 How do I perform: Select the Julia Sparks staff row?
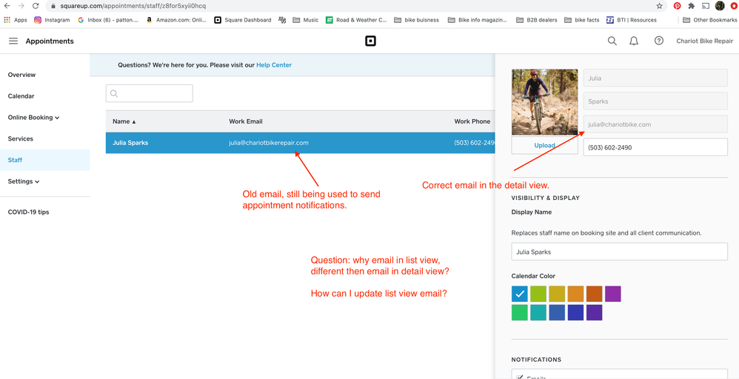pyautogui.click(x=300, y=142)
